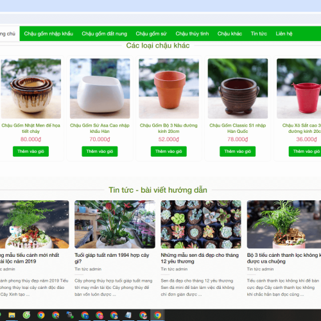Click excerpt starting Tiểu cảnh thanh lọc không khí để bàn
321x321 pixels.
(283, 288)
